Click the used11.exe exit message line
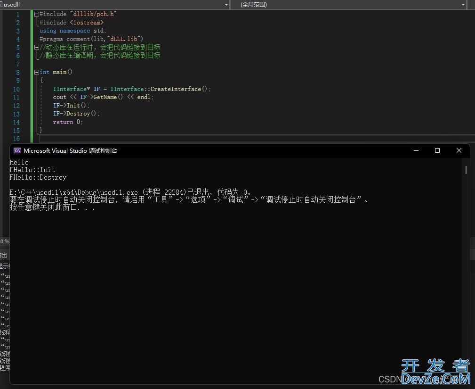The width and height of the screenshot is (475, 389). click(130, 192)
